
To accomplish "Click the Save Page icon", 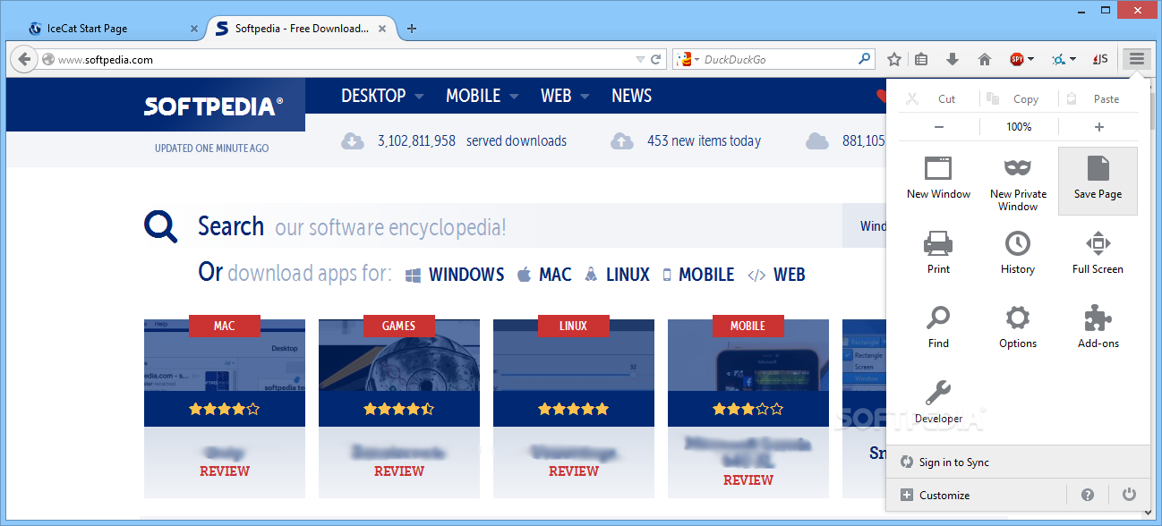I will pos(1098,181).
